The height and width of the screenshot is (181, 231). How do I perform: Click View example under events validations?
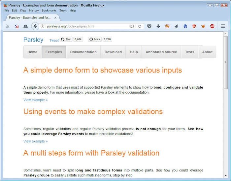coord(36,141)
